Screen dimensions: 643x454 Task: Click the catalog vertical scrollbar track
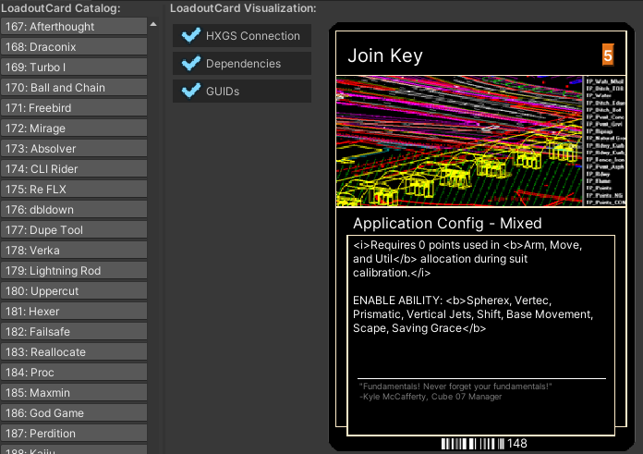tap(154, 231)
